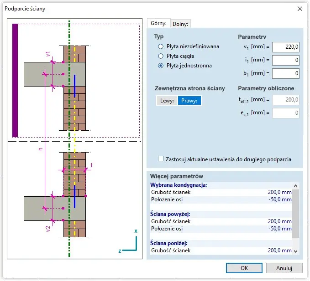Click the v2 dimension label in diagram
This screenshot has height=281, width=310.
[x=48, y=228]
